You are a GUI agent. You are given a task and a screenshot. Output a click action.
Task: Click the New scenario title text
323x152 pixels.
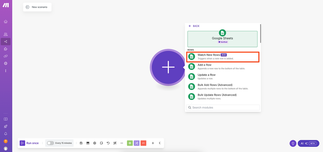[x=39, y=7]
